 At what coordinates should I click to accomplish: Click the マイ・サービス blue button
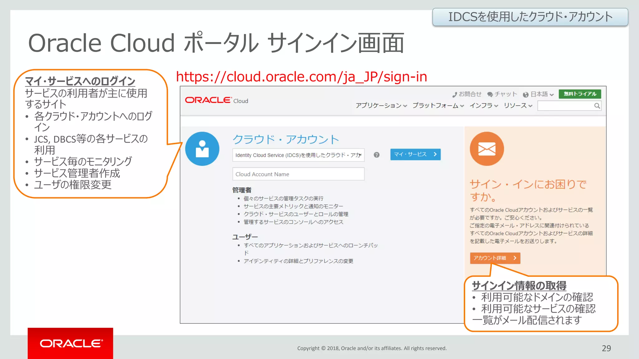pos(415,154)
